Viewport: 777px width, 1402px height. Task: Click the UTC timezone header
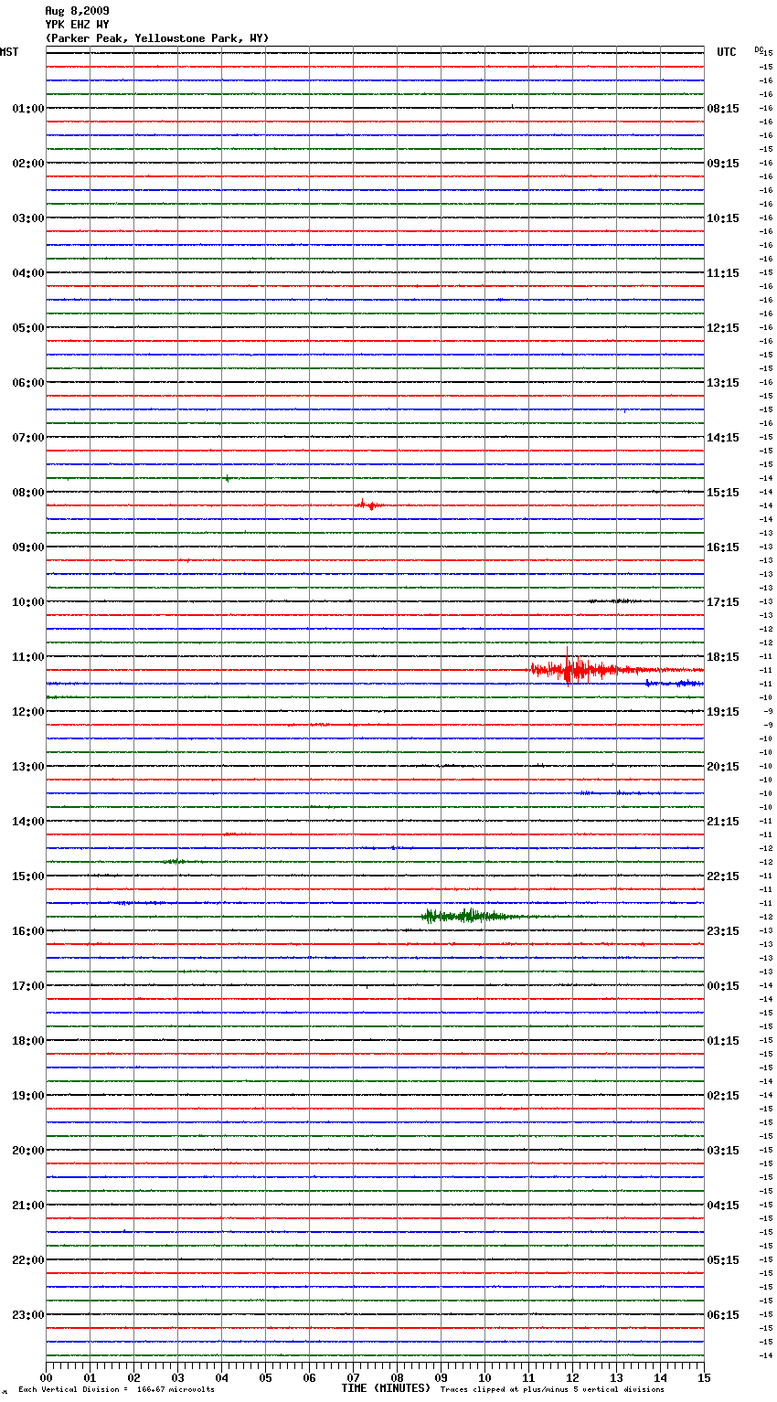tap(727, 52)
